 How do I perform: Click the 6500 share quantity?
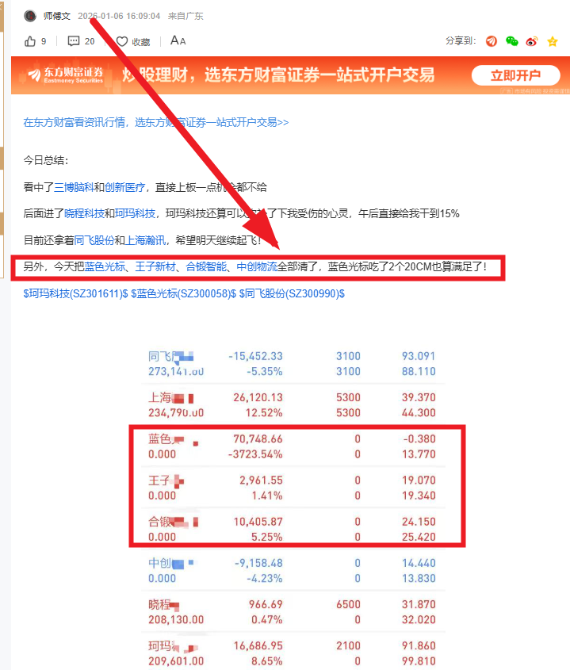[348, 605]
